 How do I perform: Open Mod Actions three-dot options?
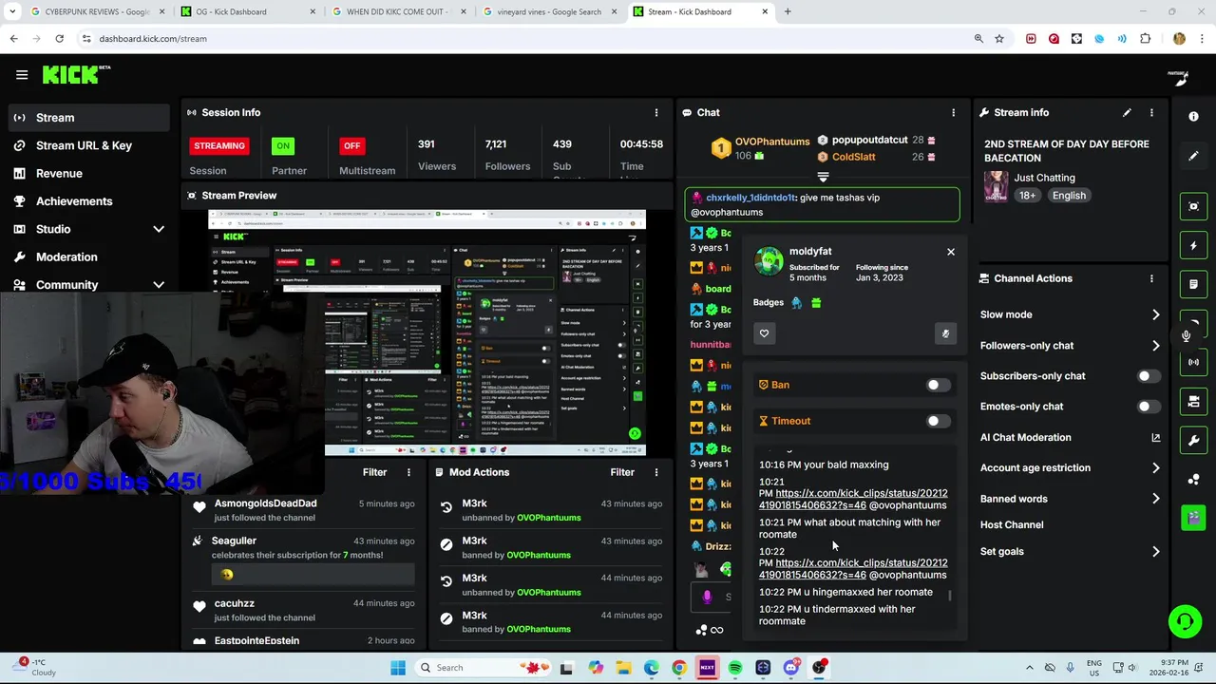tap(656, 472)
